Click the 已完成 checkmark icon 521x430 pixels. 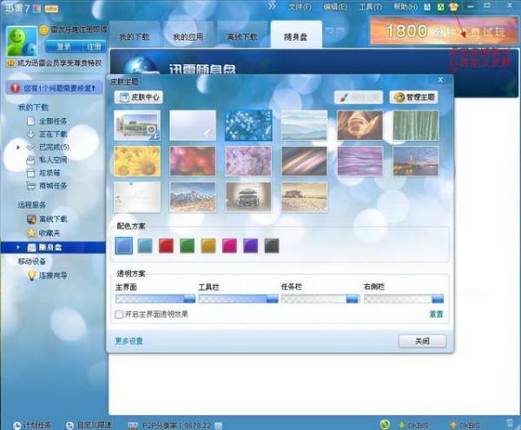click(30, 147)
